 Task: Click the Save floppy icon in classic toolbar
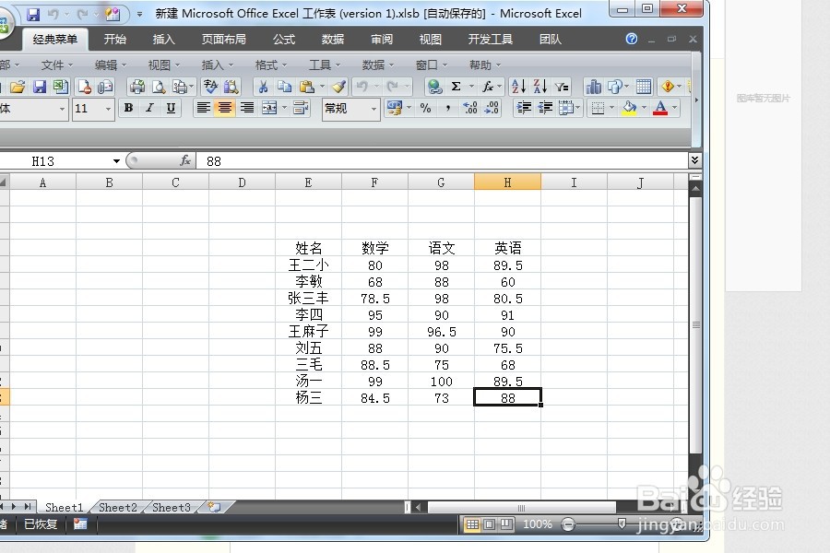[x=40, y=87]
